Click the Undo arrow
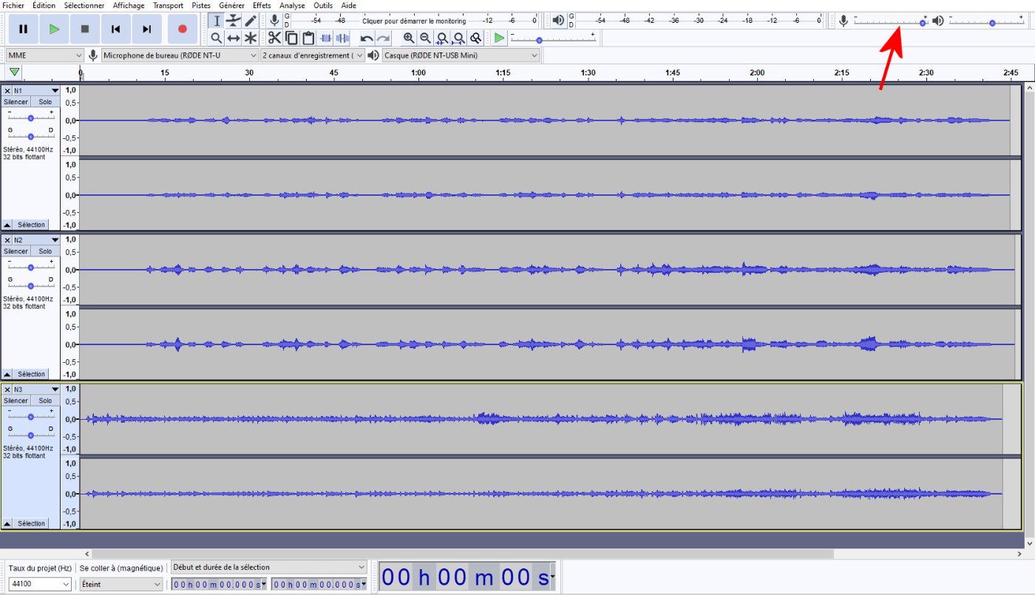The width and height of the screenshot is (1035, 595). [367, 38]
